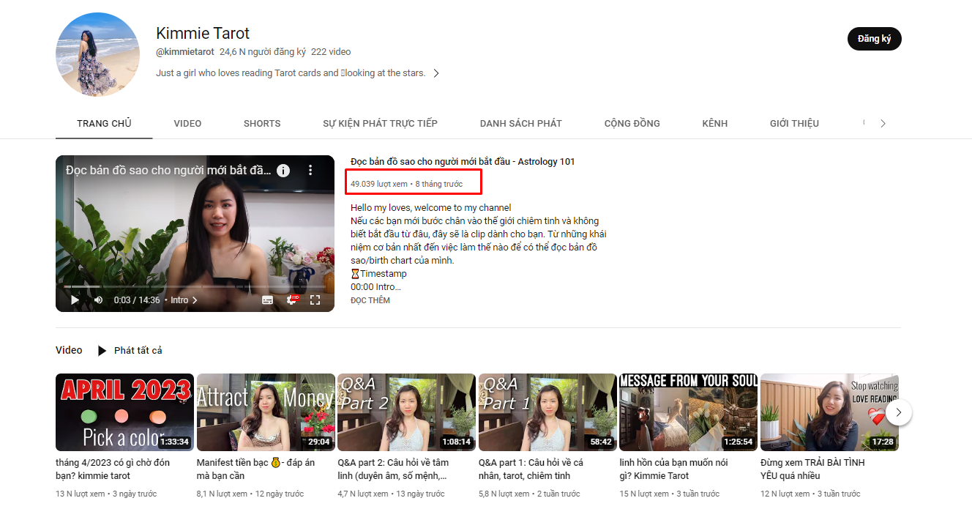Enter fullscreen mode on video player
This screenshot has width=972, height=509.
coord(315,300)
